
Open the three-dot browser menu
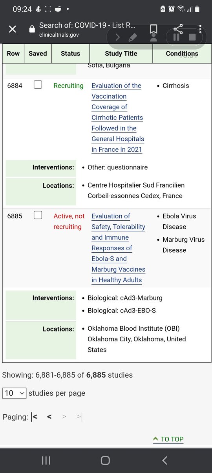pos(200,29)
